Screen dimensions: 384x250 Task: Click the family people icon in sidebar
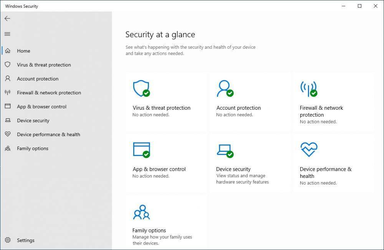pyautogui.click(x=8, y=148)
